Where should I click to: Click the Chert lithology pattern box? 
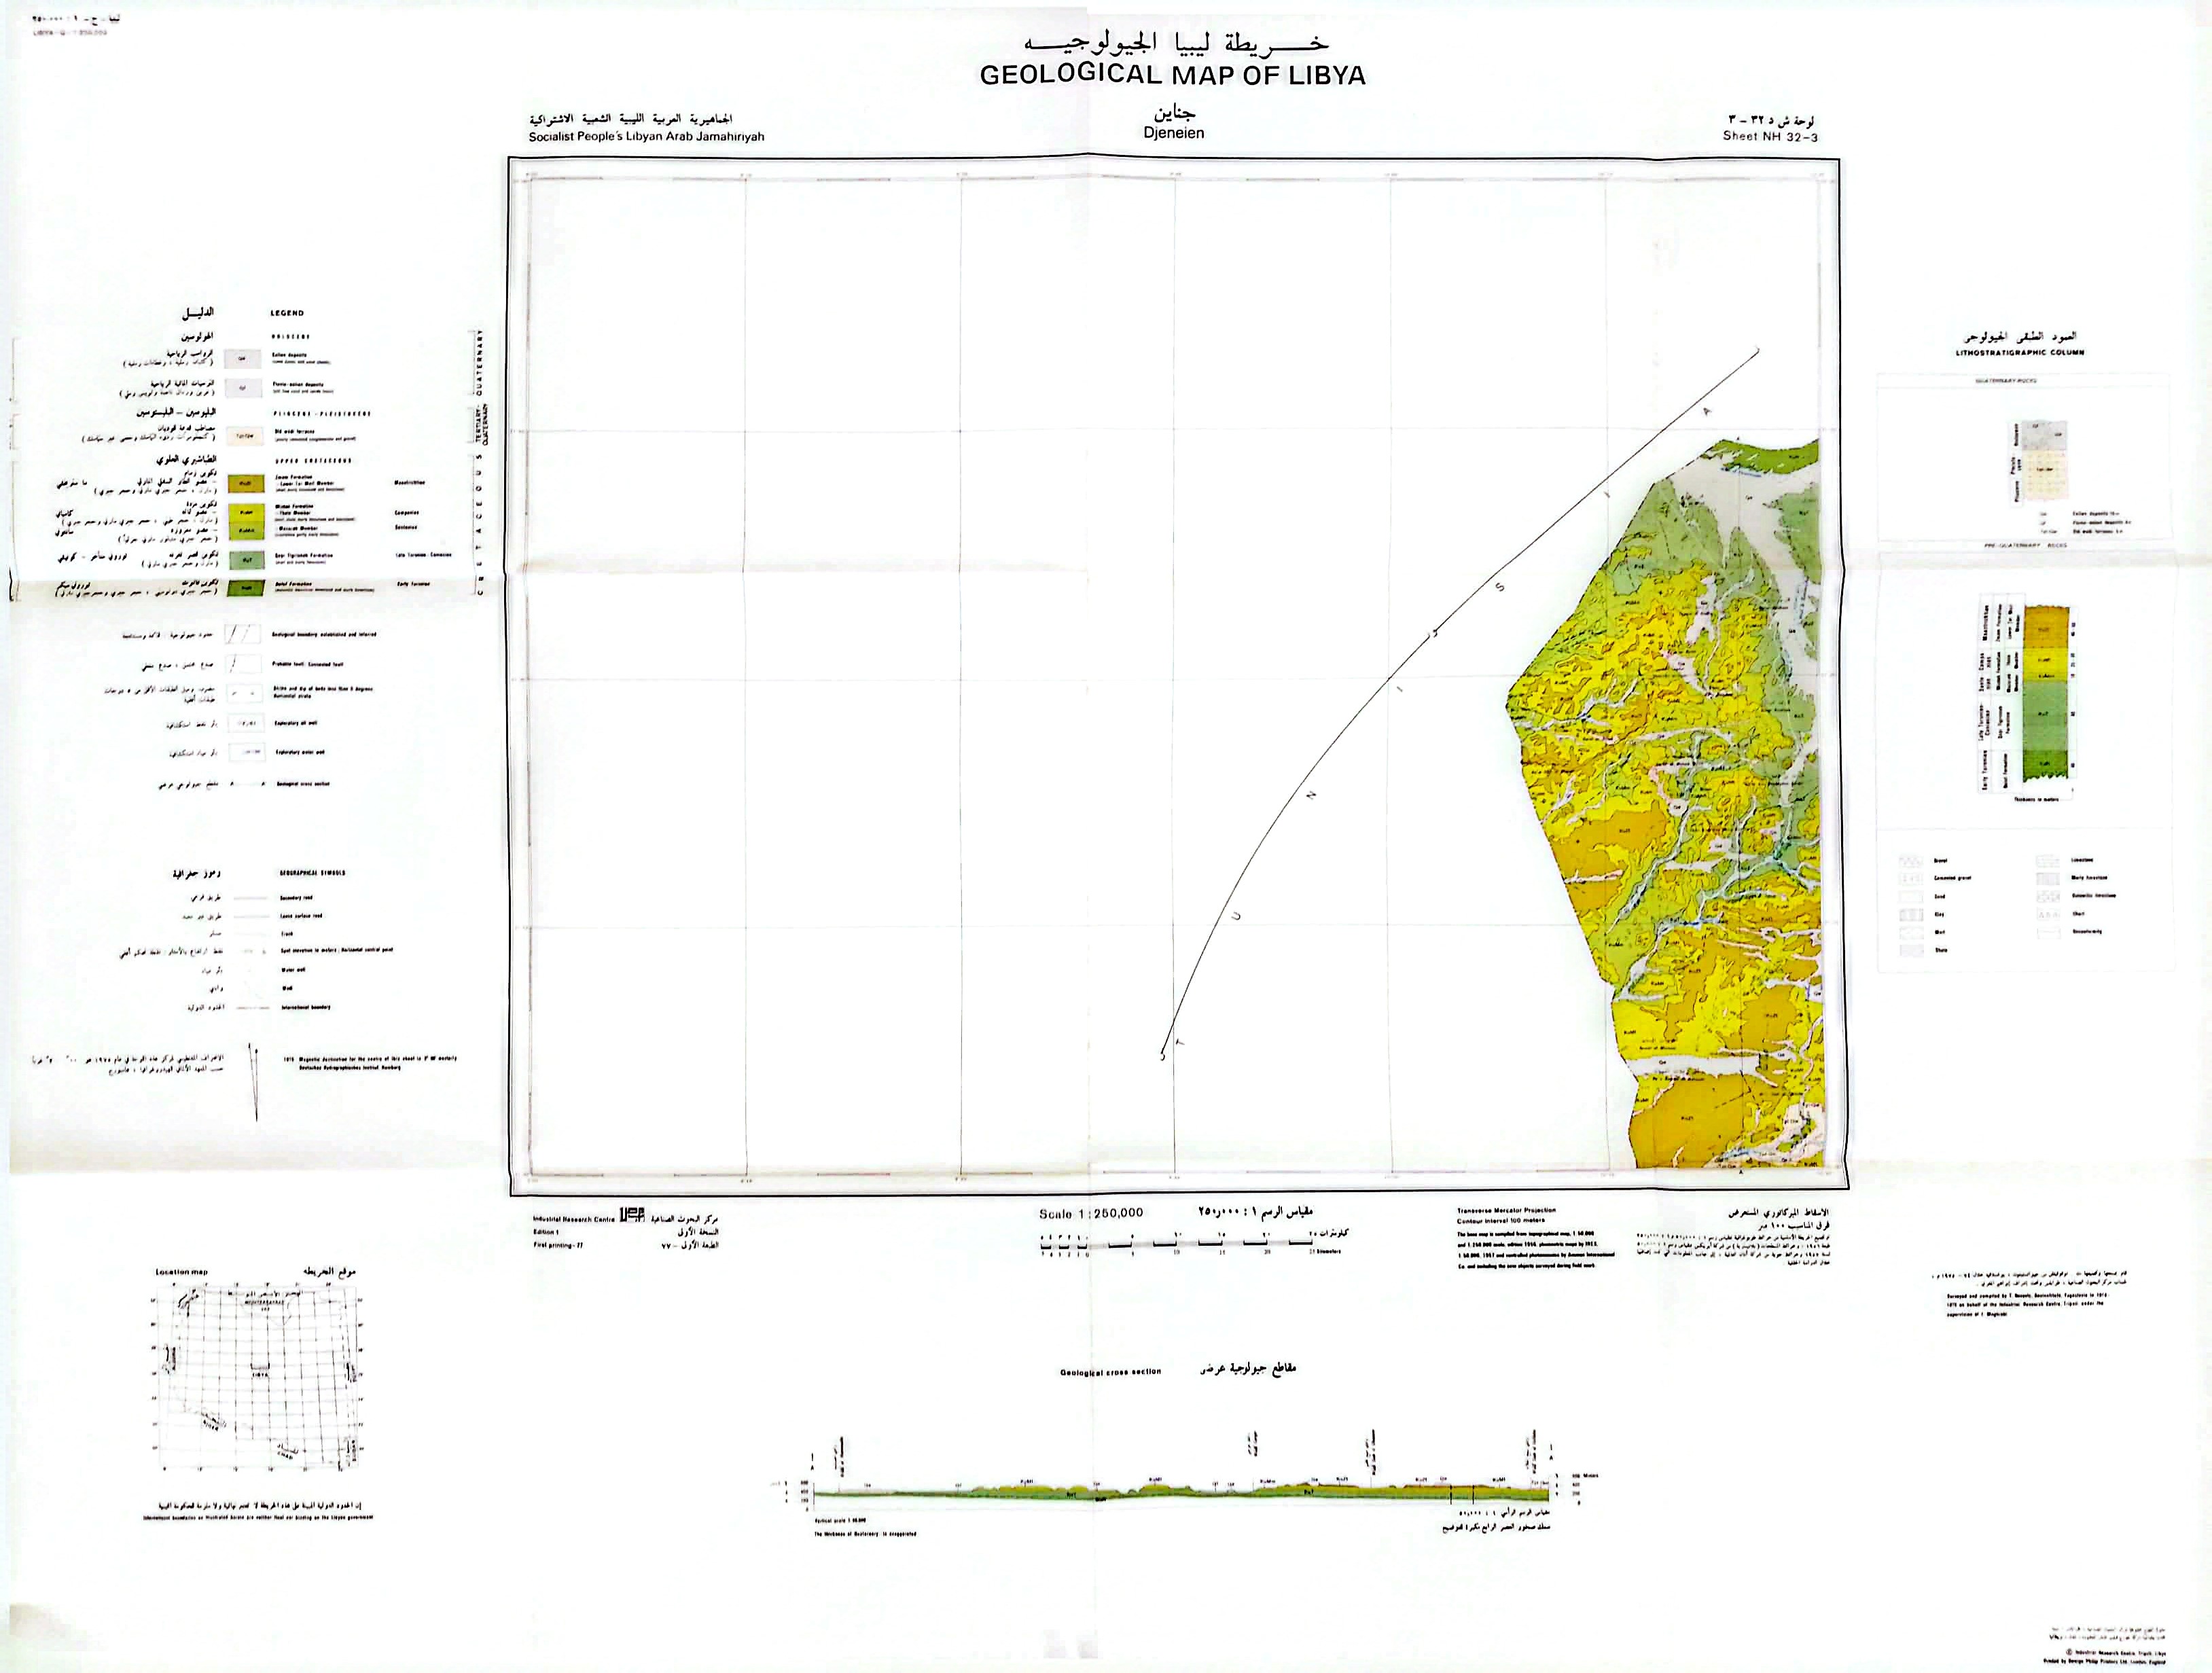point(2049,913)
